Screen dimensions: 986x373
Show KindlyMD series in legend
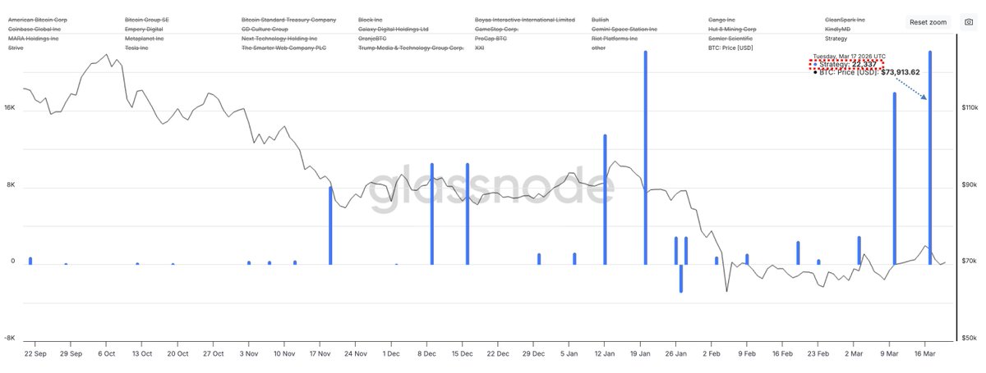pyautogui.click(x=839, y=29)
